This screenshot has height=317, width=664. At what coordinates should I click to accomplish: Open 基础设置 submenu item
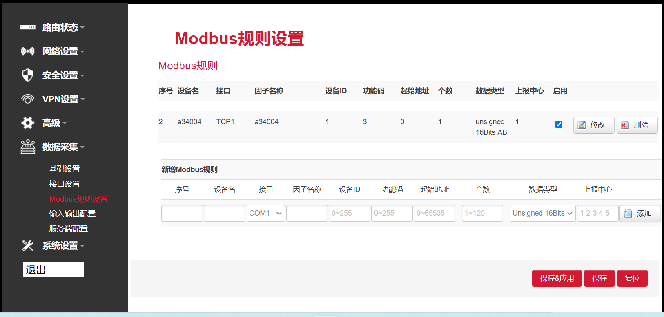pos(65,169)
